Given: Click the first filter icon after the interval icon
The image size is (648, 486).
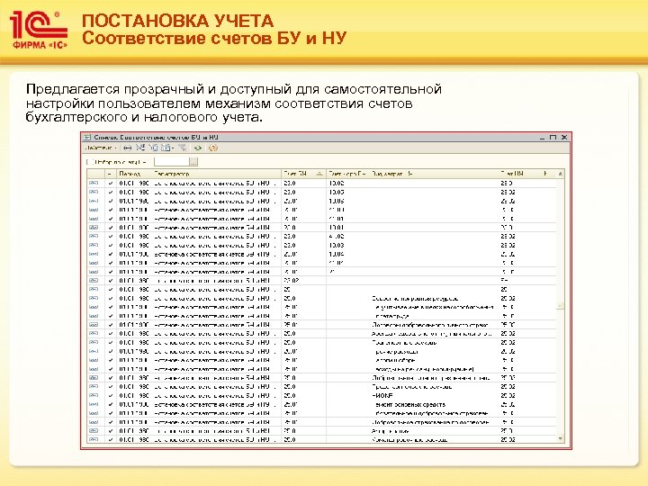Looking at the screenshot, I should [141, 148].
